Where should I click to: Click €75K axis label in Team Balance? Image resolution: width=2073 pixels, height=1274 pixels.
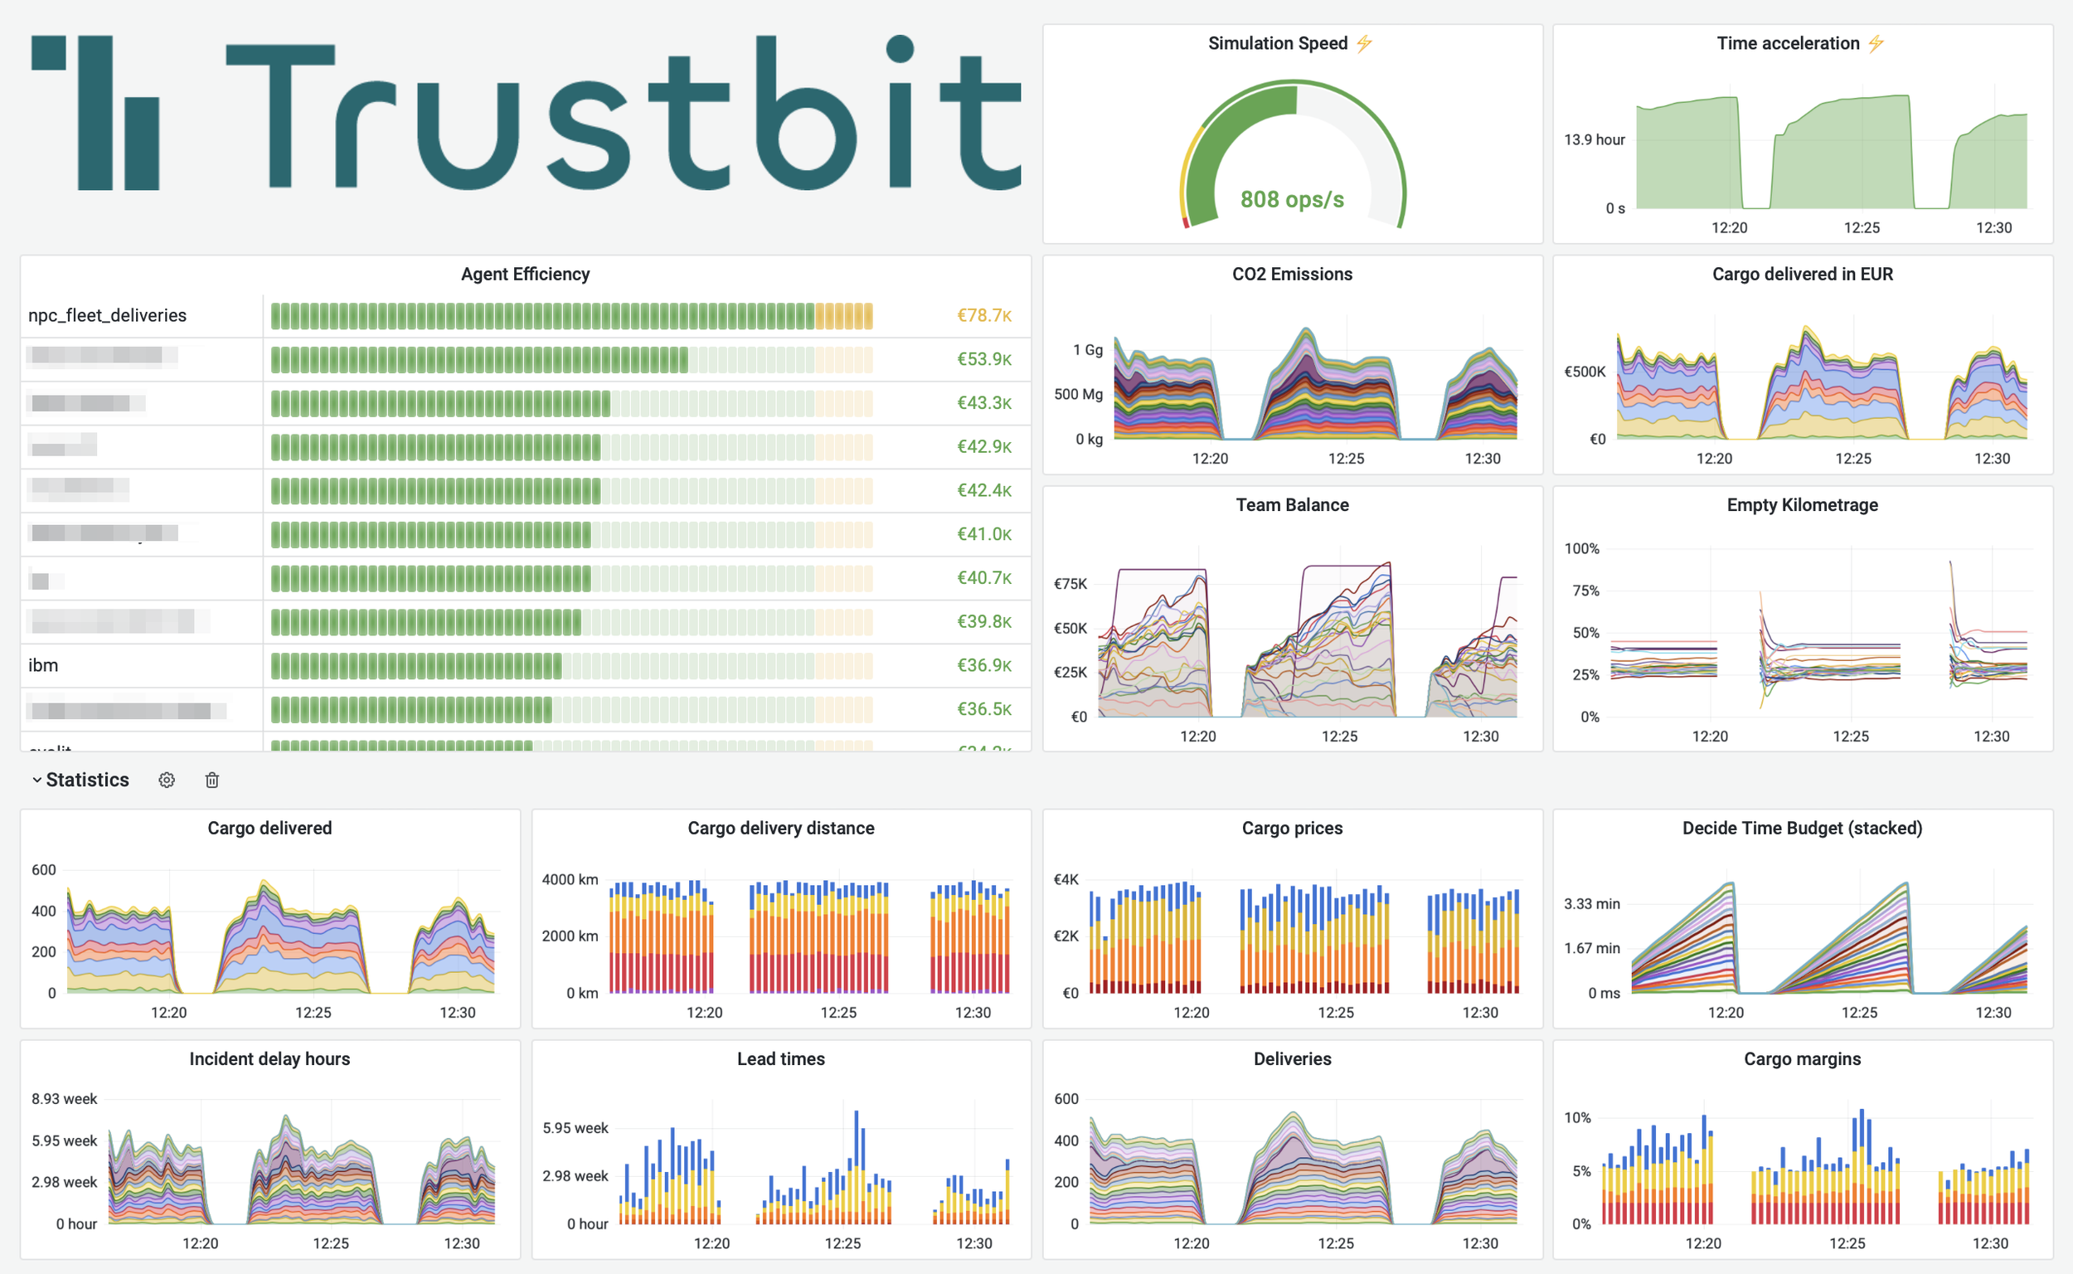coord(1070,584)
